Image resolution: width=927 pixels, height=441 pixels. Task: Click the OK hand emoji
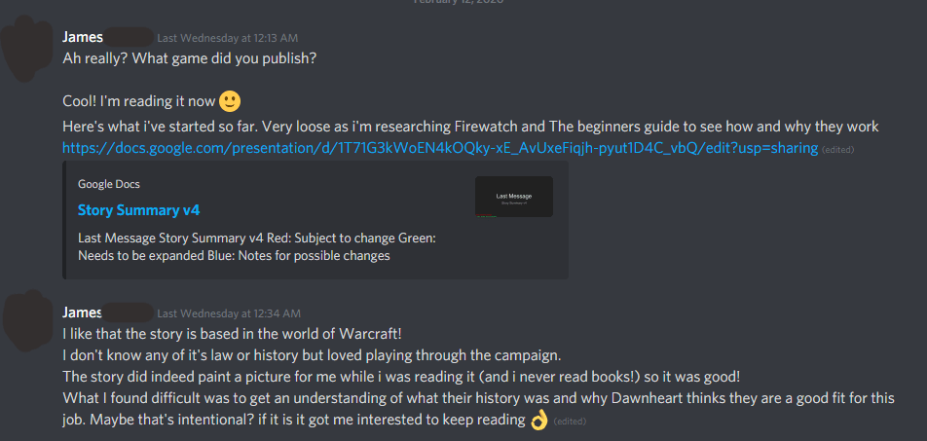(x=539, y=421)
